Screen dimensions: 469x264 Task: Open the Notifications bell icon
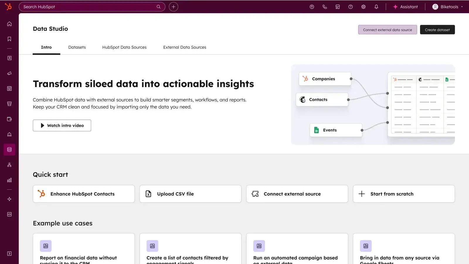[376, 7]
